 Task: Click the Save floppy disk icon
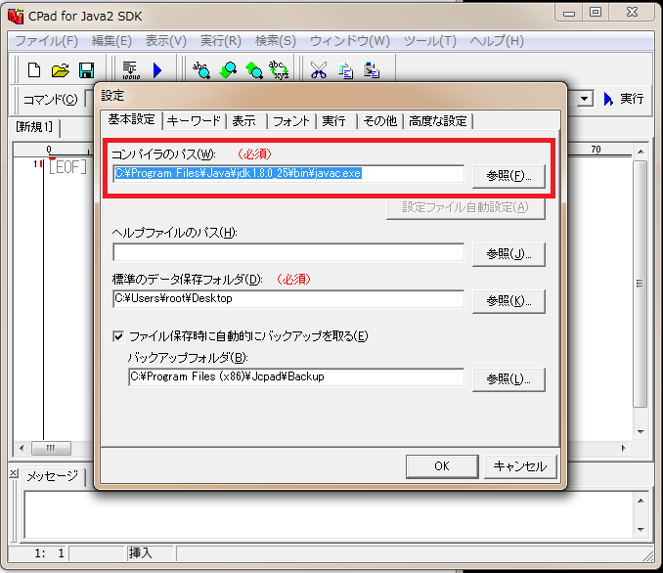pyautogui.click(x=86, y=69)
